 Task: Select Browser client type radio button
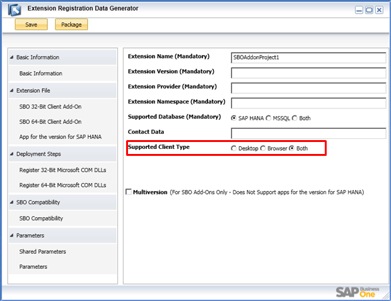coord(263,148)
